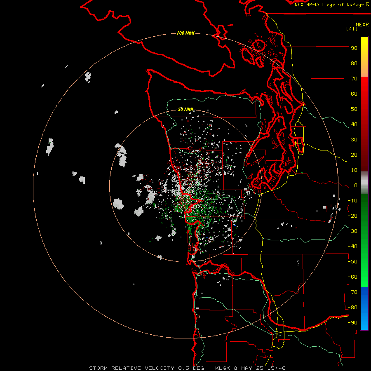Viewport: 371px width, 371px height.
Task: Click the -40 knot scale label
Action: coord(352,247)
